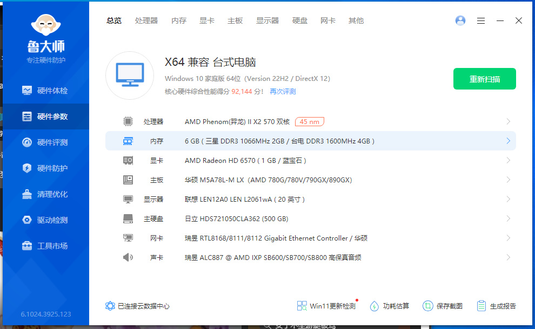Click 生成报告 text link
Image resolution: width=535 pixels, height=329 pixels.
pos(503,306)
